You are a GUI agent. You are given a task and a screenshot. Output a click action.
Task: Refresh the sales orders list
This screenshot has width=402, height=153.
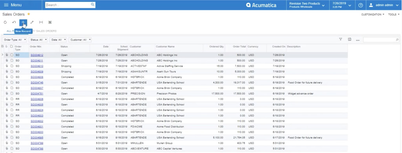click(x=5, y=22)
